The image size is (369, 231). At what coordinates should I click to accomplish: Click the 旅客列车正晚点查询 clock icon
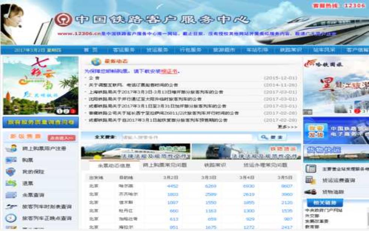[10, 218]
